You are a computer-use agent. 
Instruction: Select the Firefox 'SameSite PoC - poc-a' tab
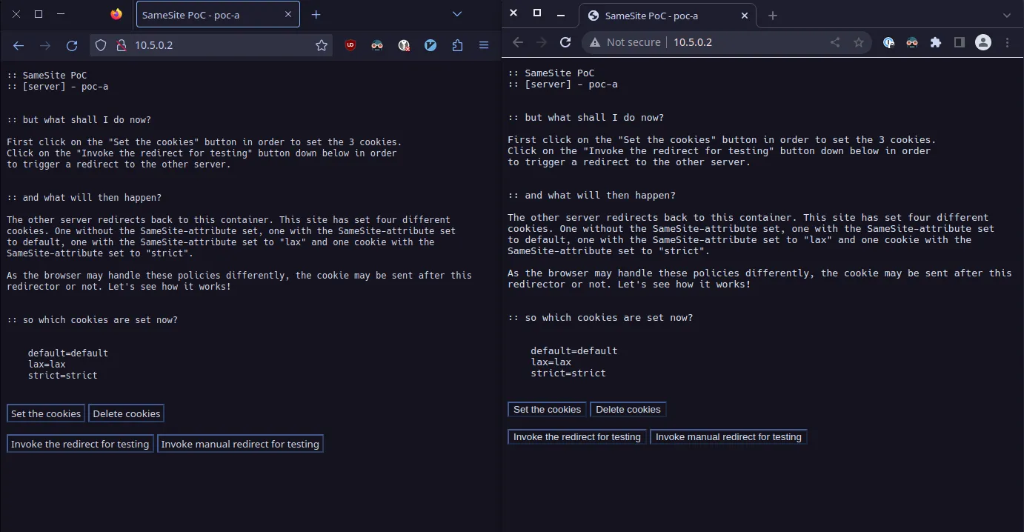[x=211, y=15]
